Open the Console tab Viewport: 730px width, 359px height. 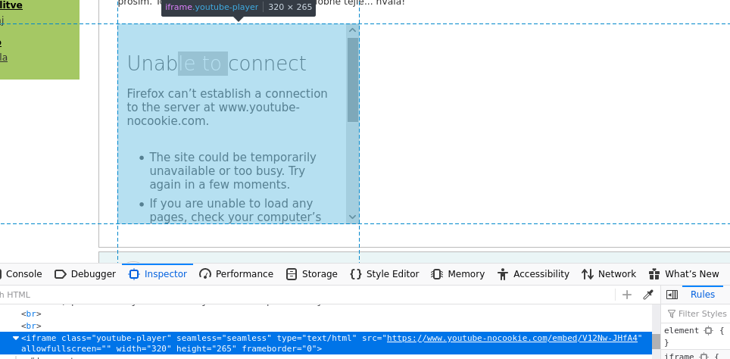pyautogui.click(x=21, y=274)
